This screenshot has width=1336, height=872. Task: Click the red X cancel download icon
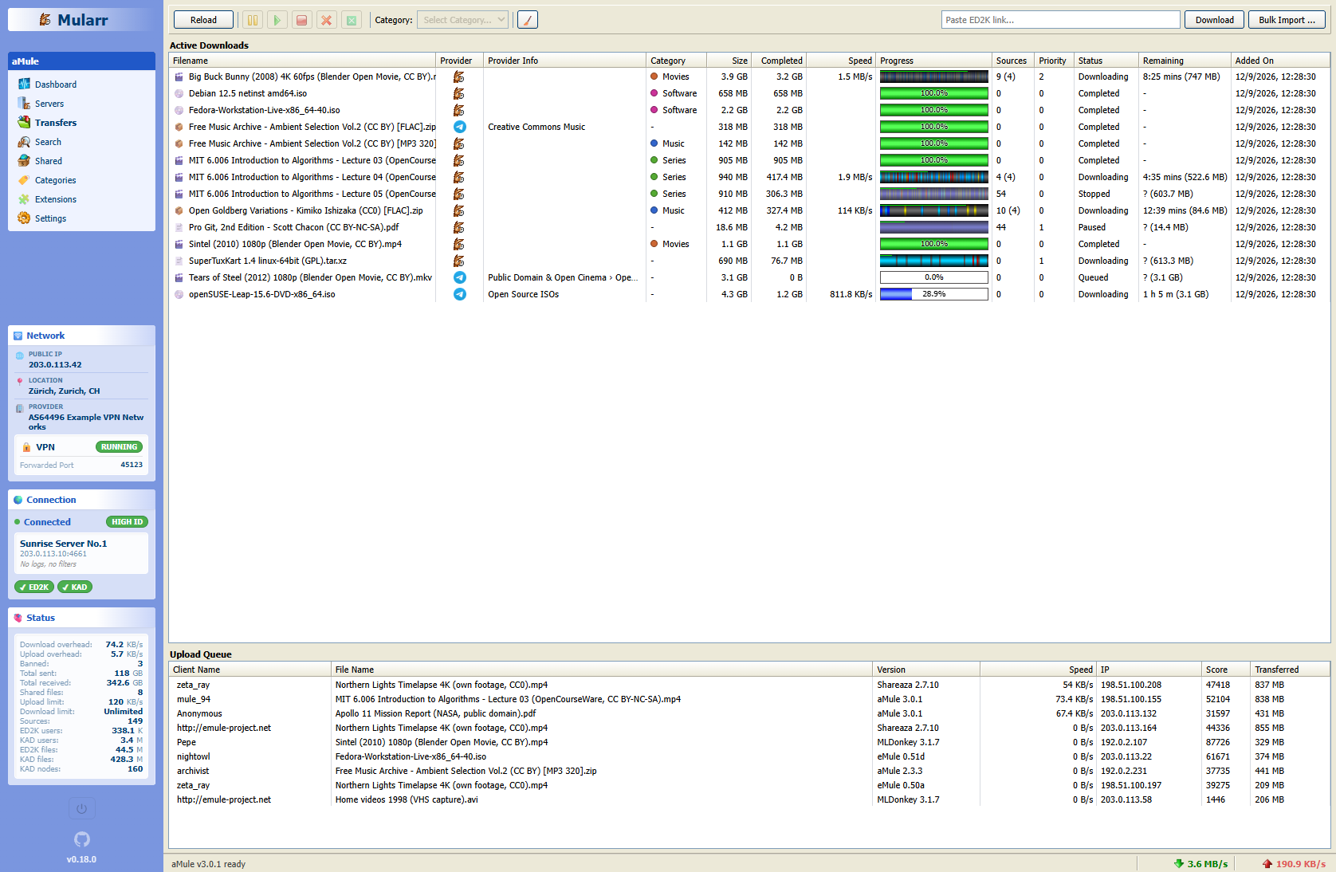point(326,20)
